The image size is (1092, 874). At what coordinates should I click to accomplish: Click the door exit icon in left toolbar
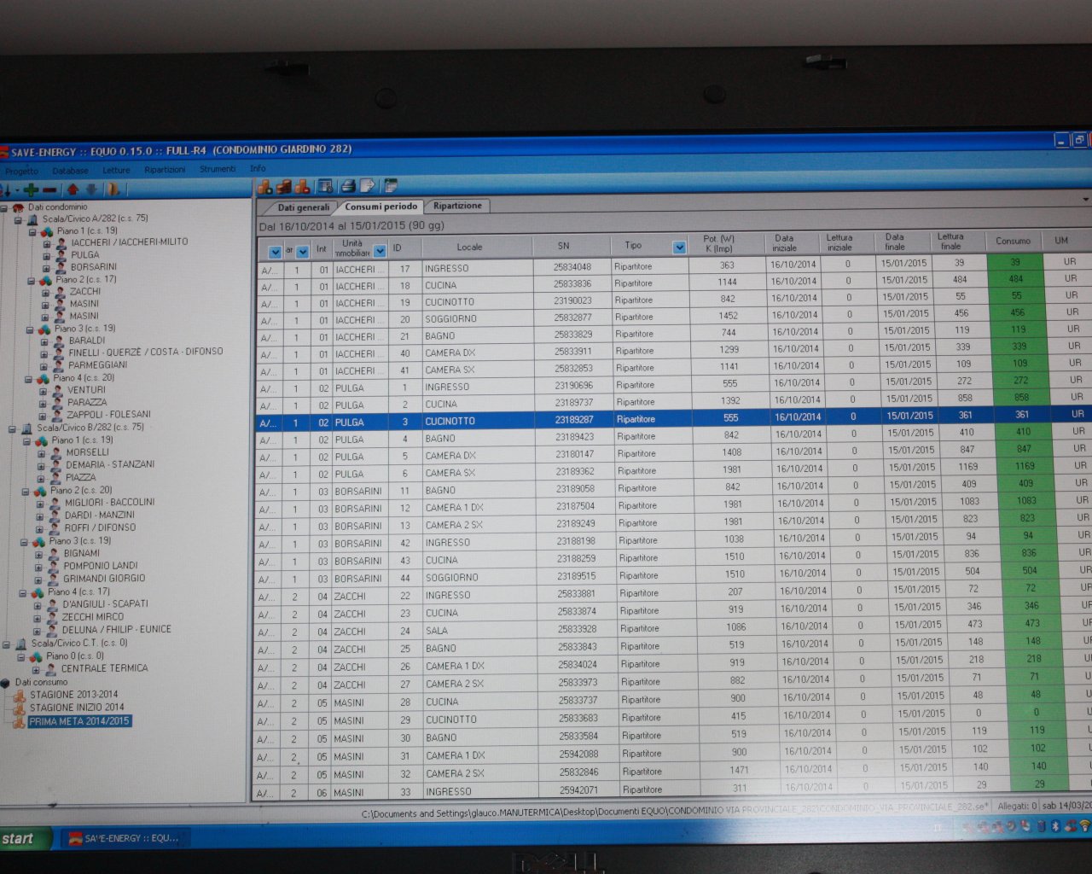112,189
